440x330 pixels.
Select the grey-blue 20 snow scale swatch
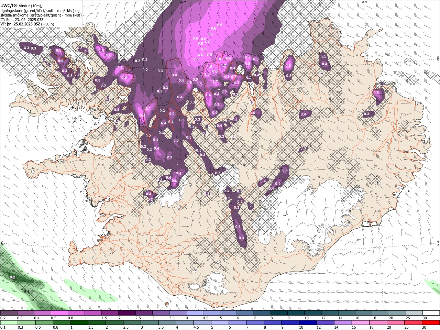tap(397, 313)
